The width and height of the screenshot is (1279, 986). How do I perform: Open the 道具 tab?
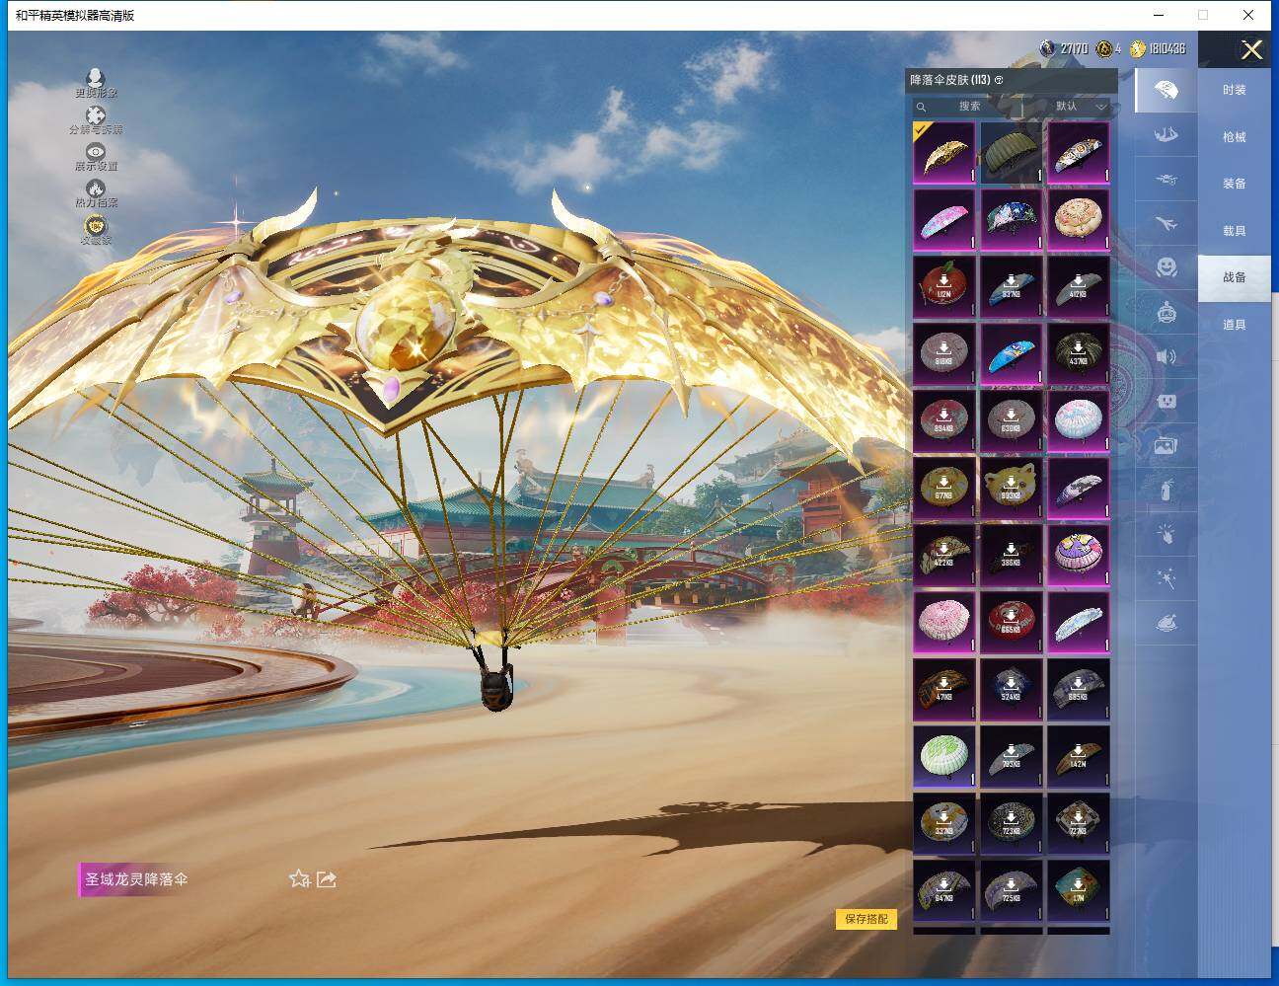click(1235, 325)
